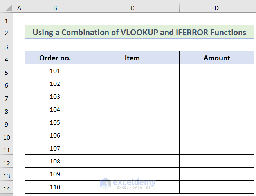The image size is (256, 196).
Task: Click the empty Amount cell for order 103
Action: 216,97
